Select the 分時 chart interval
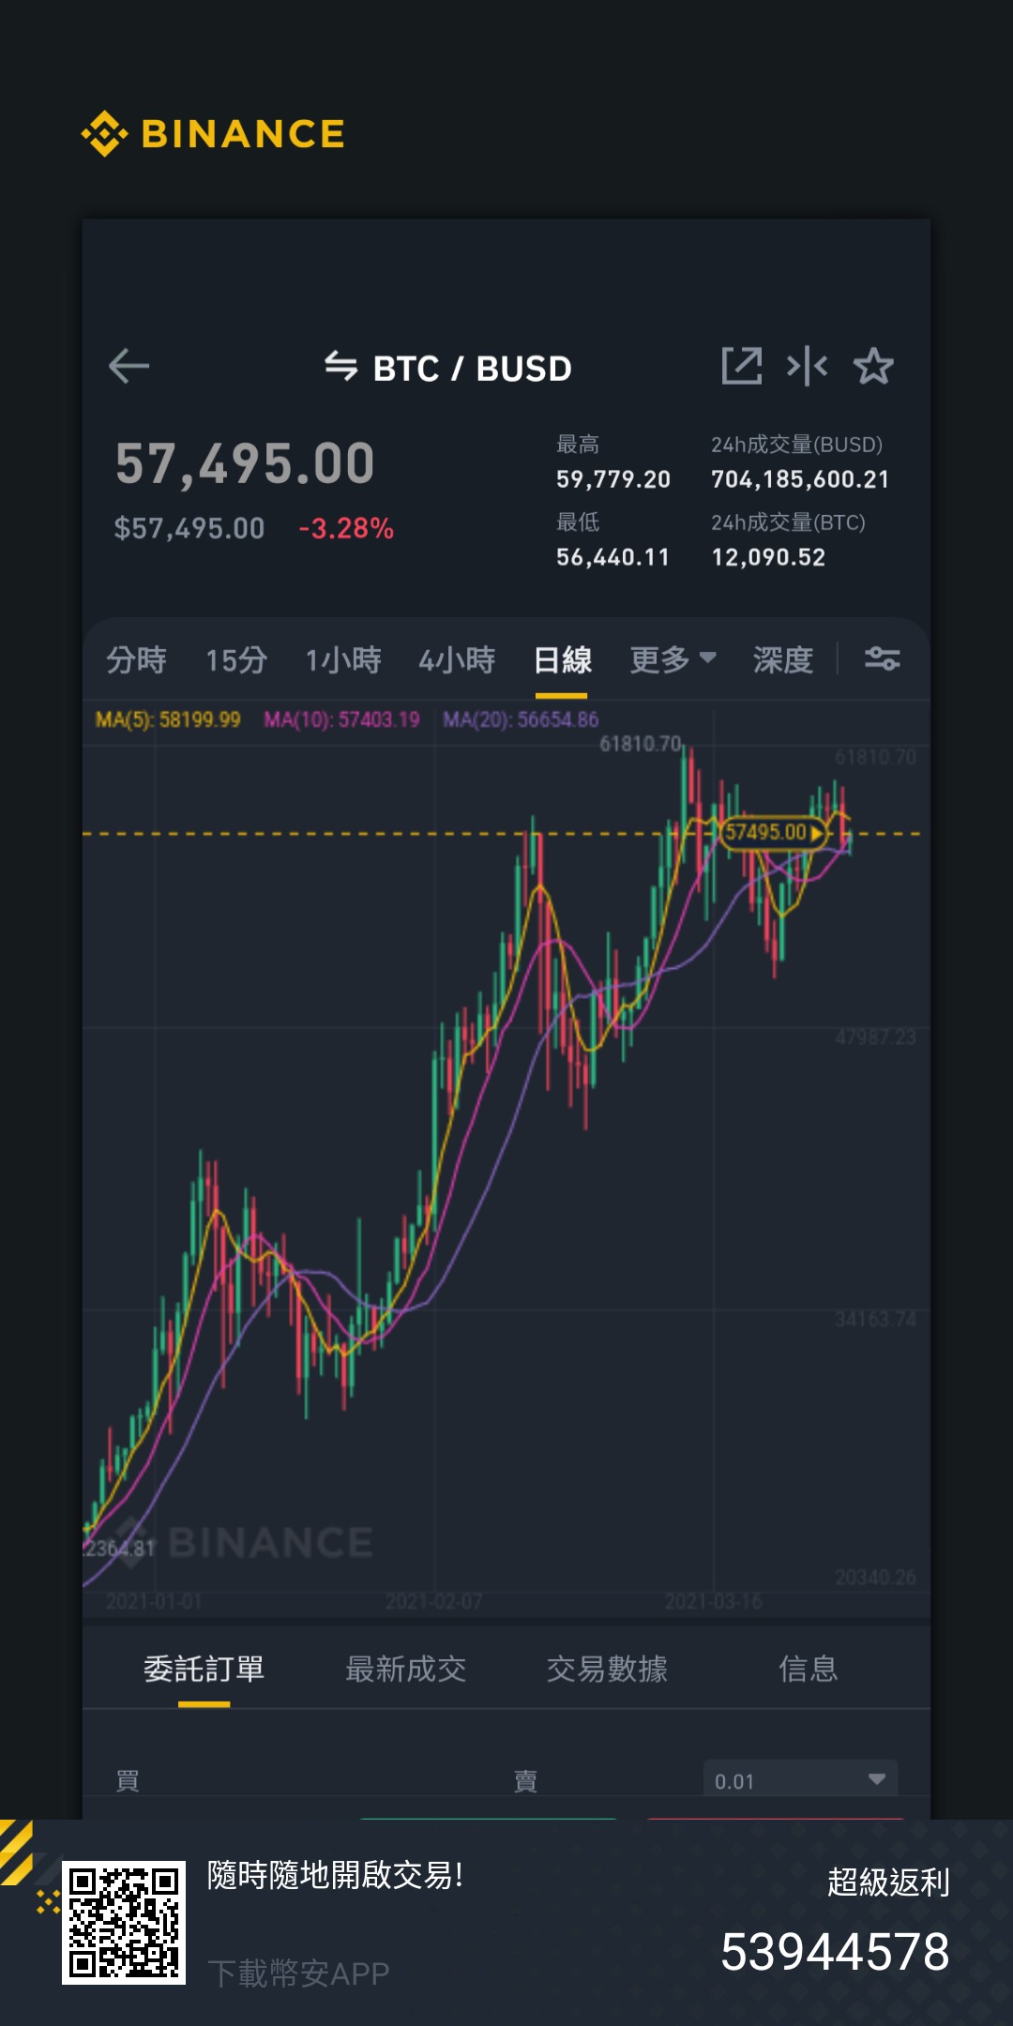Image resolution: width=1013 pixels, height=2026 pixels. click(x=136, y=659)
